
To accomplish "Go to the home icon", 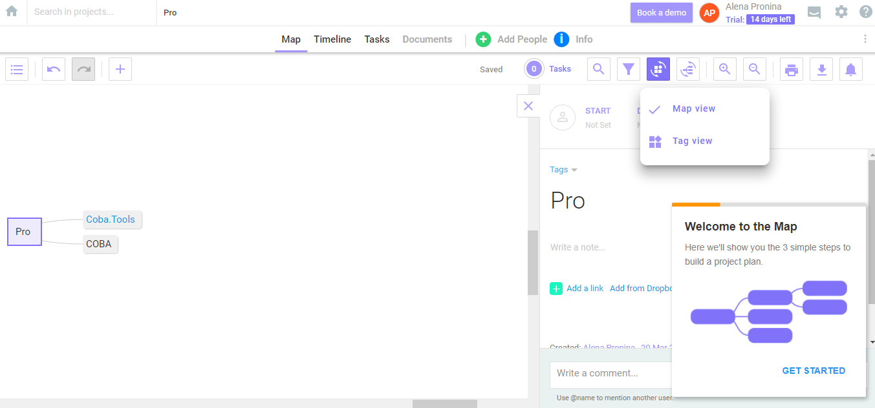I will pyautogui.click(x=12, y=12).
